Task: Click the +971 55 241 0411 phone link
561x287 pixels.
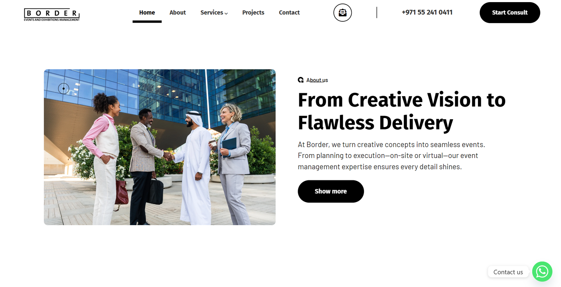Action: click(427, 12)
